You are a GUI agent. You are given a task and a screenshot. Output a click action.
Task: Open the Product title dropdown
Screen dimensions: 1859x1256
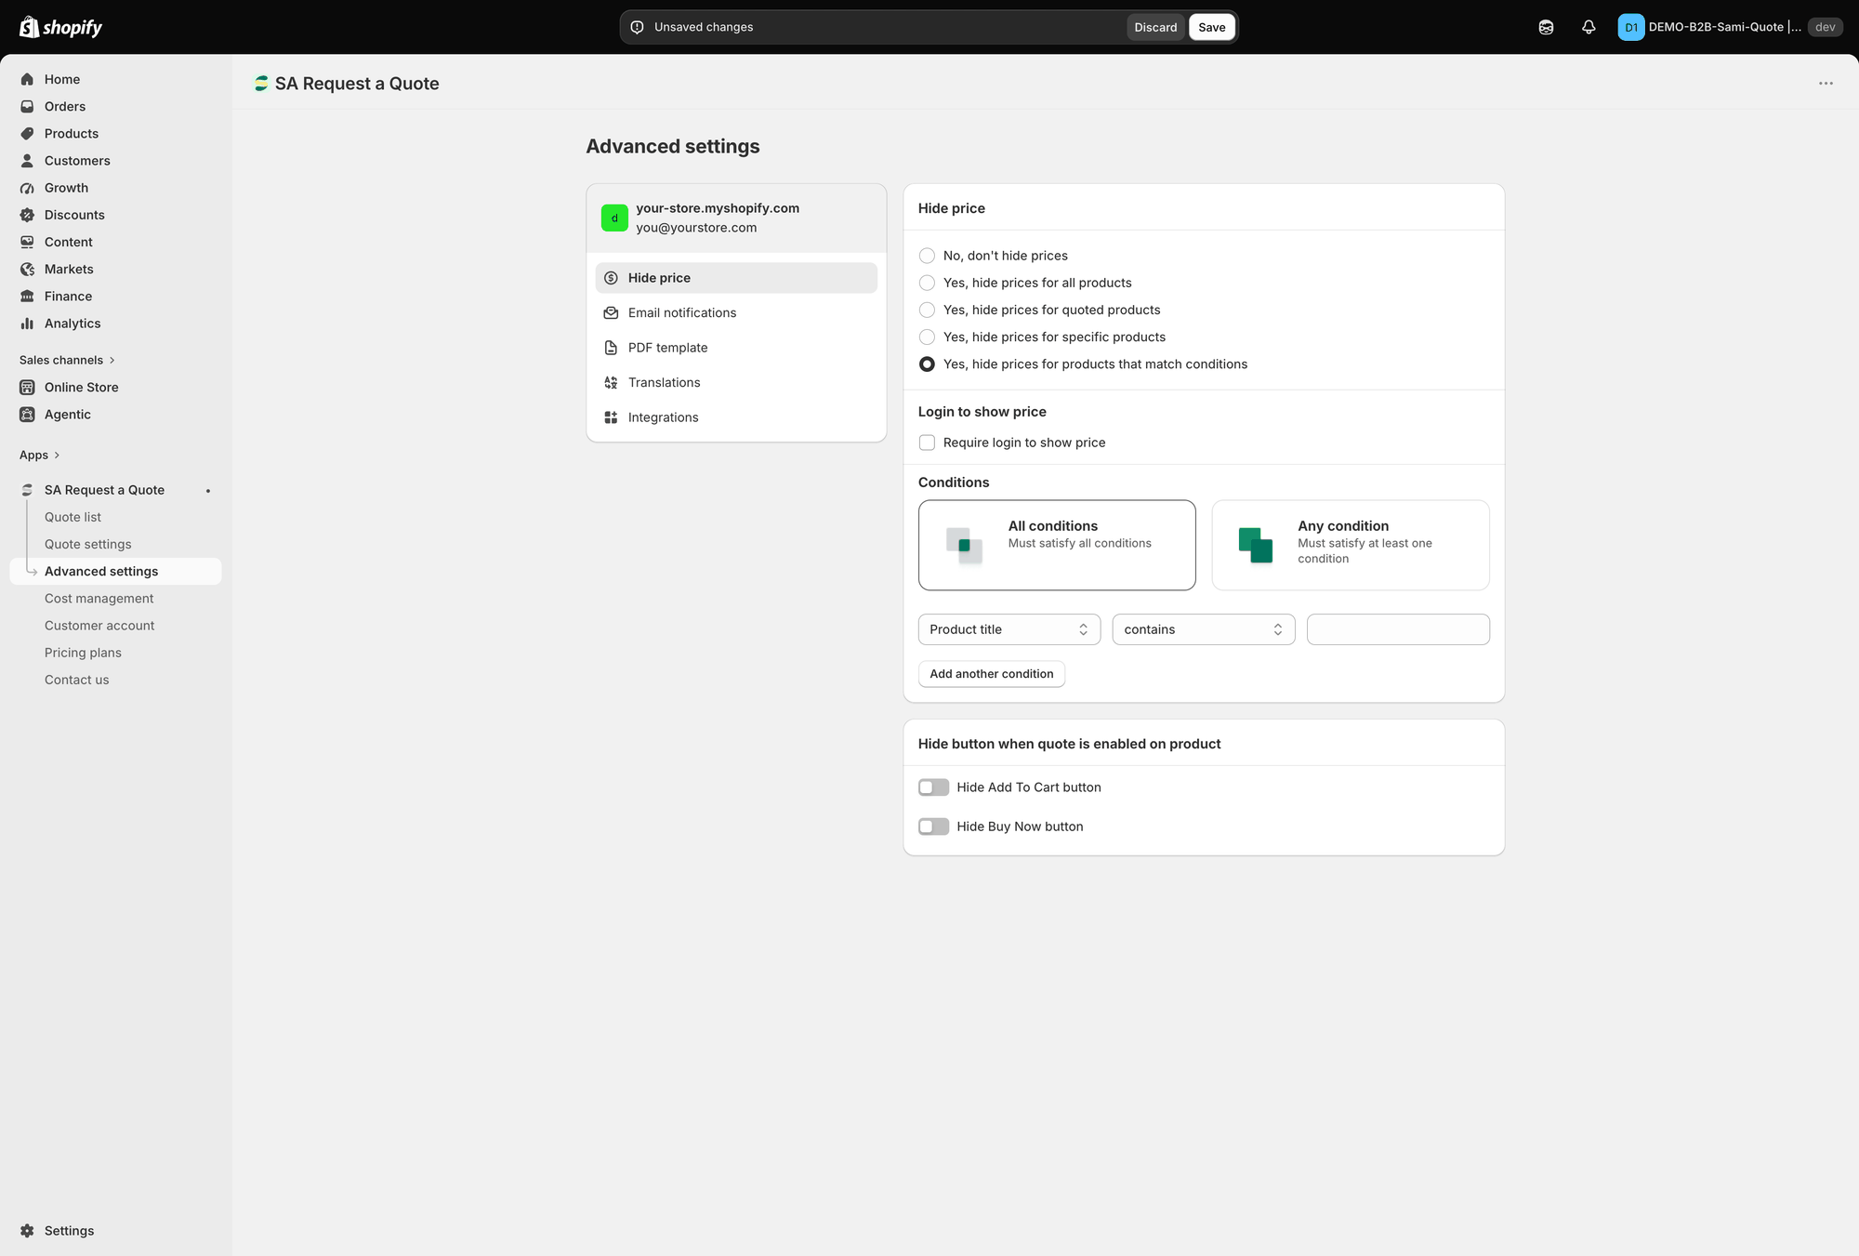click(x=1009, y=629)
